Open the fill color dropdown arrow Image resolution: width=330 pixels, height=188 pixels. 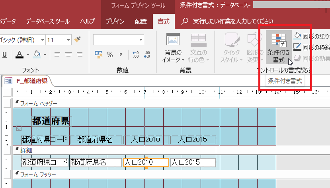click(x=45, y=54)
